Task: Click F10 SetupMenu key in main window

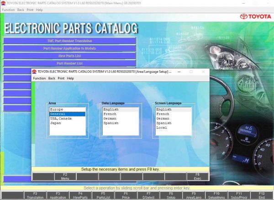Action: coord(216,195)
